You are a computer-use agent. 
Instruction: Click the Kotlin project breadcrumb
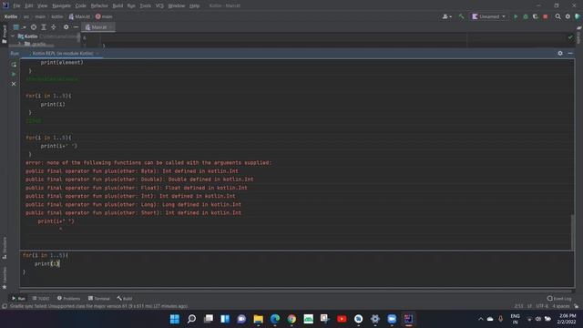click(11, 16)
